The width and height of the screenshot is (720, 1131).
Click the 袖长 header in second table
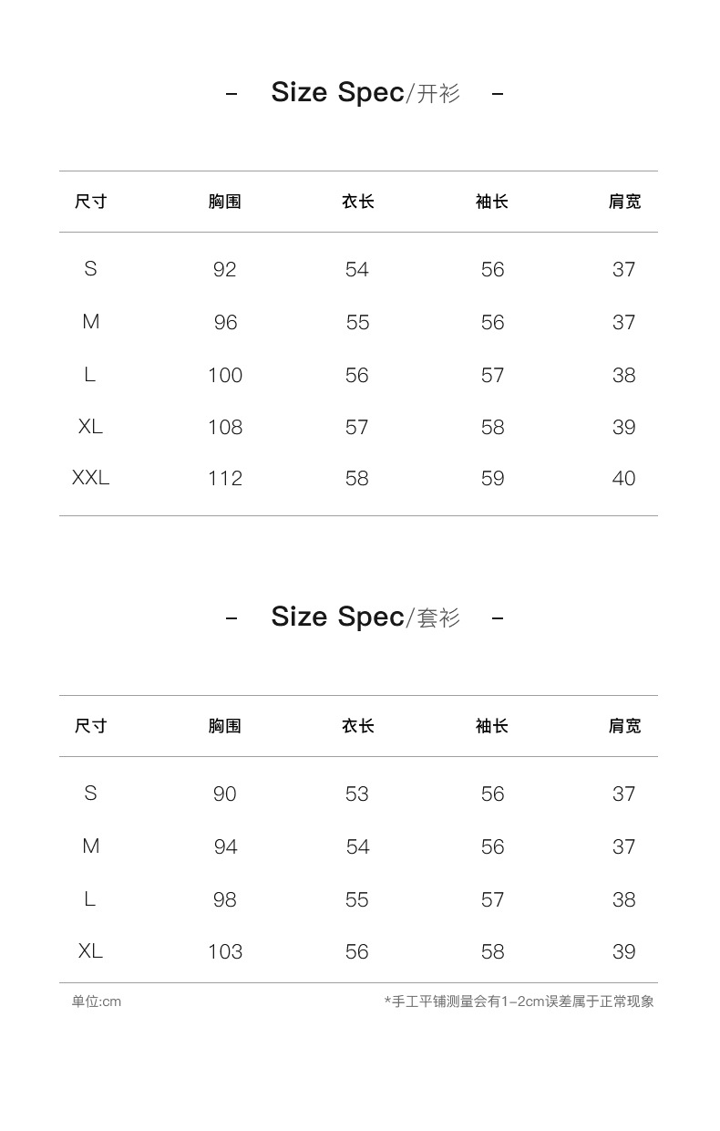[492, 726]
